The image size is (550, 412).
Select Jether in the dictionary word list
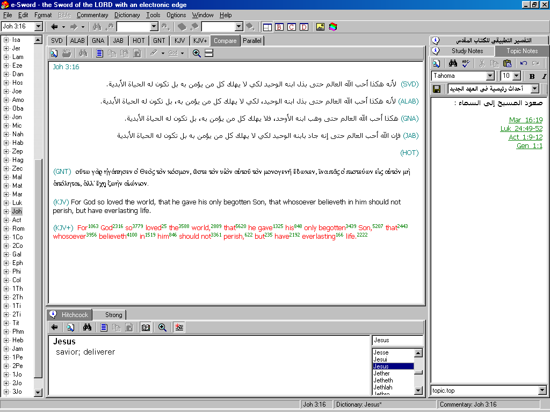[381, 373]
